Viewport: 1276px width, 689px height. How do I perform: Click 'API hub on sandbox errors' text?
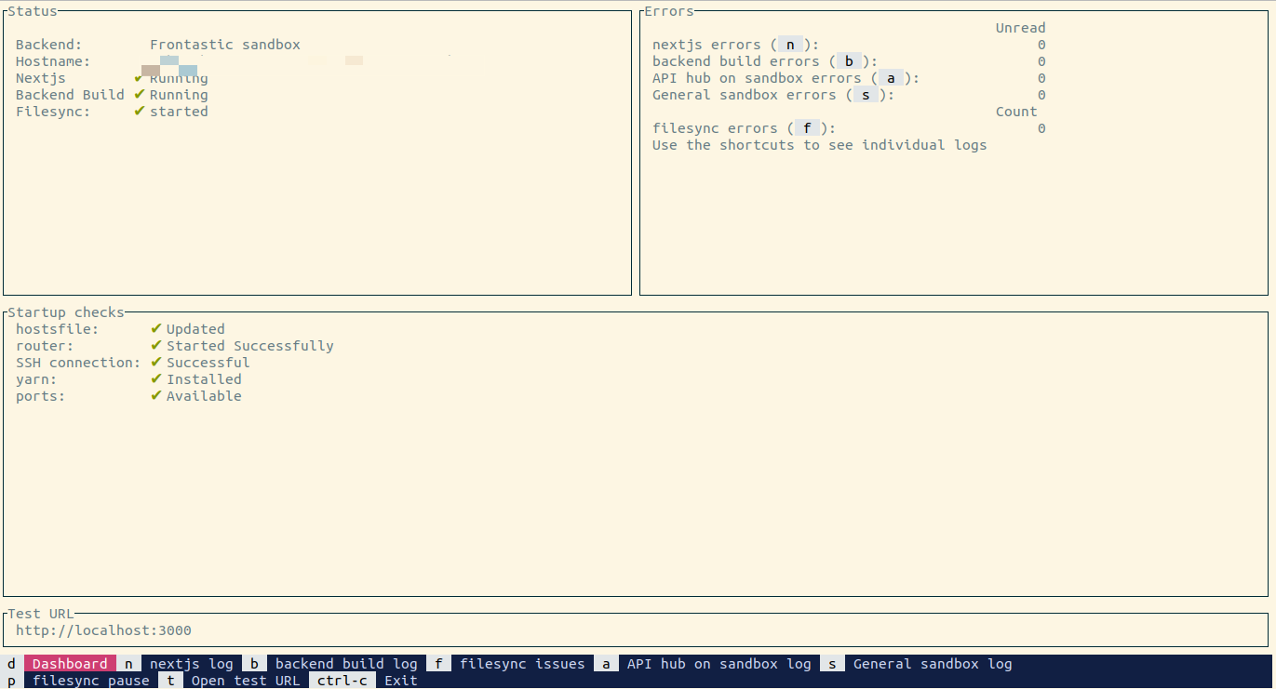tap(757, 78)
